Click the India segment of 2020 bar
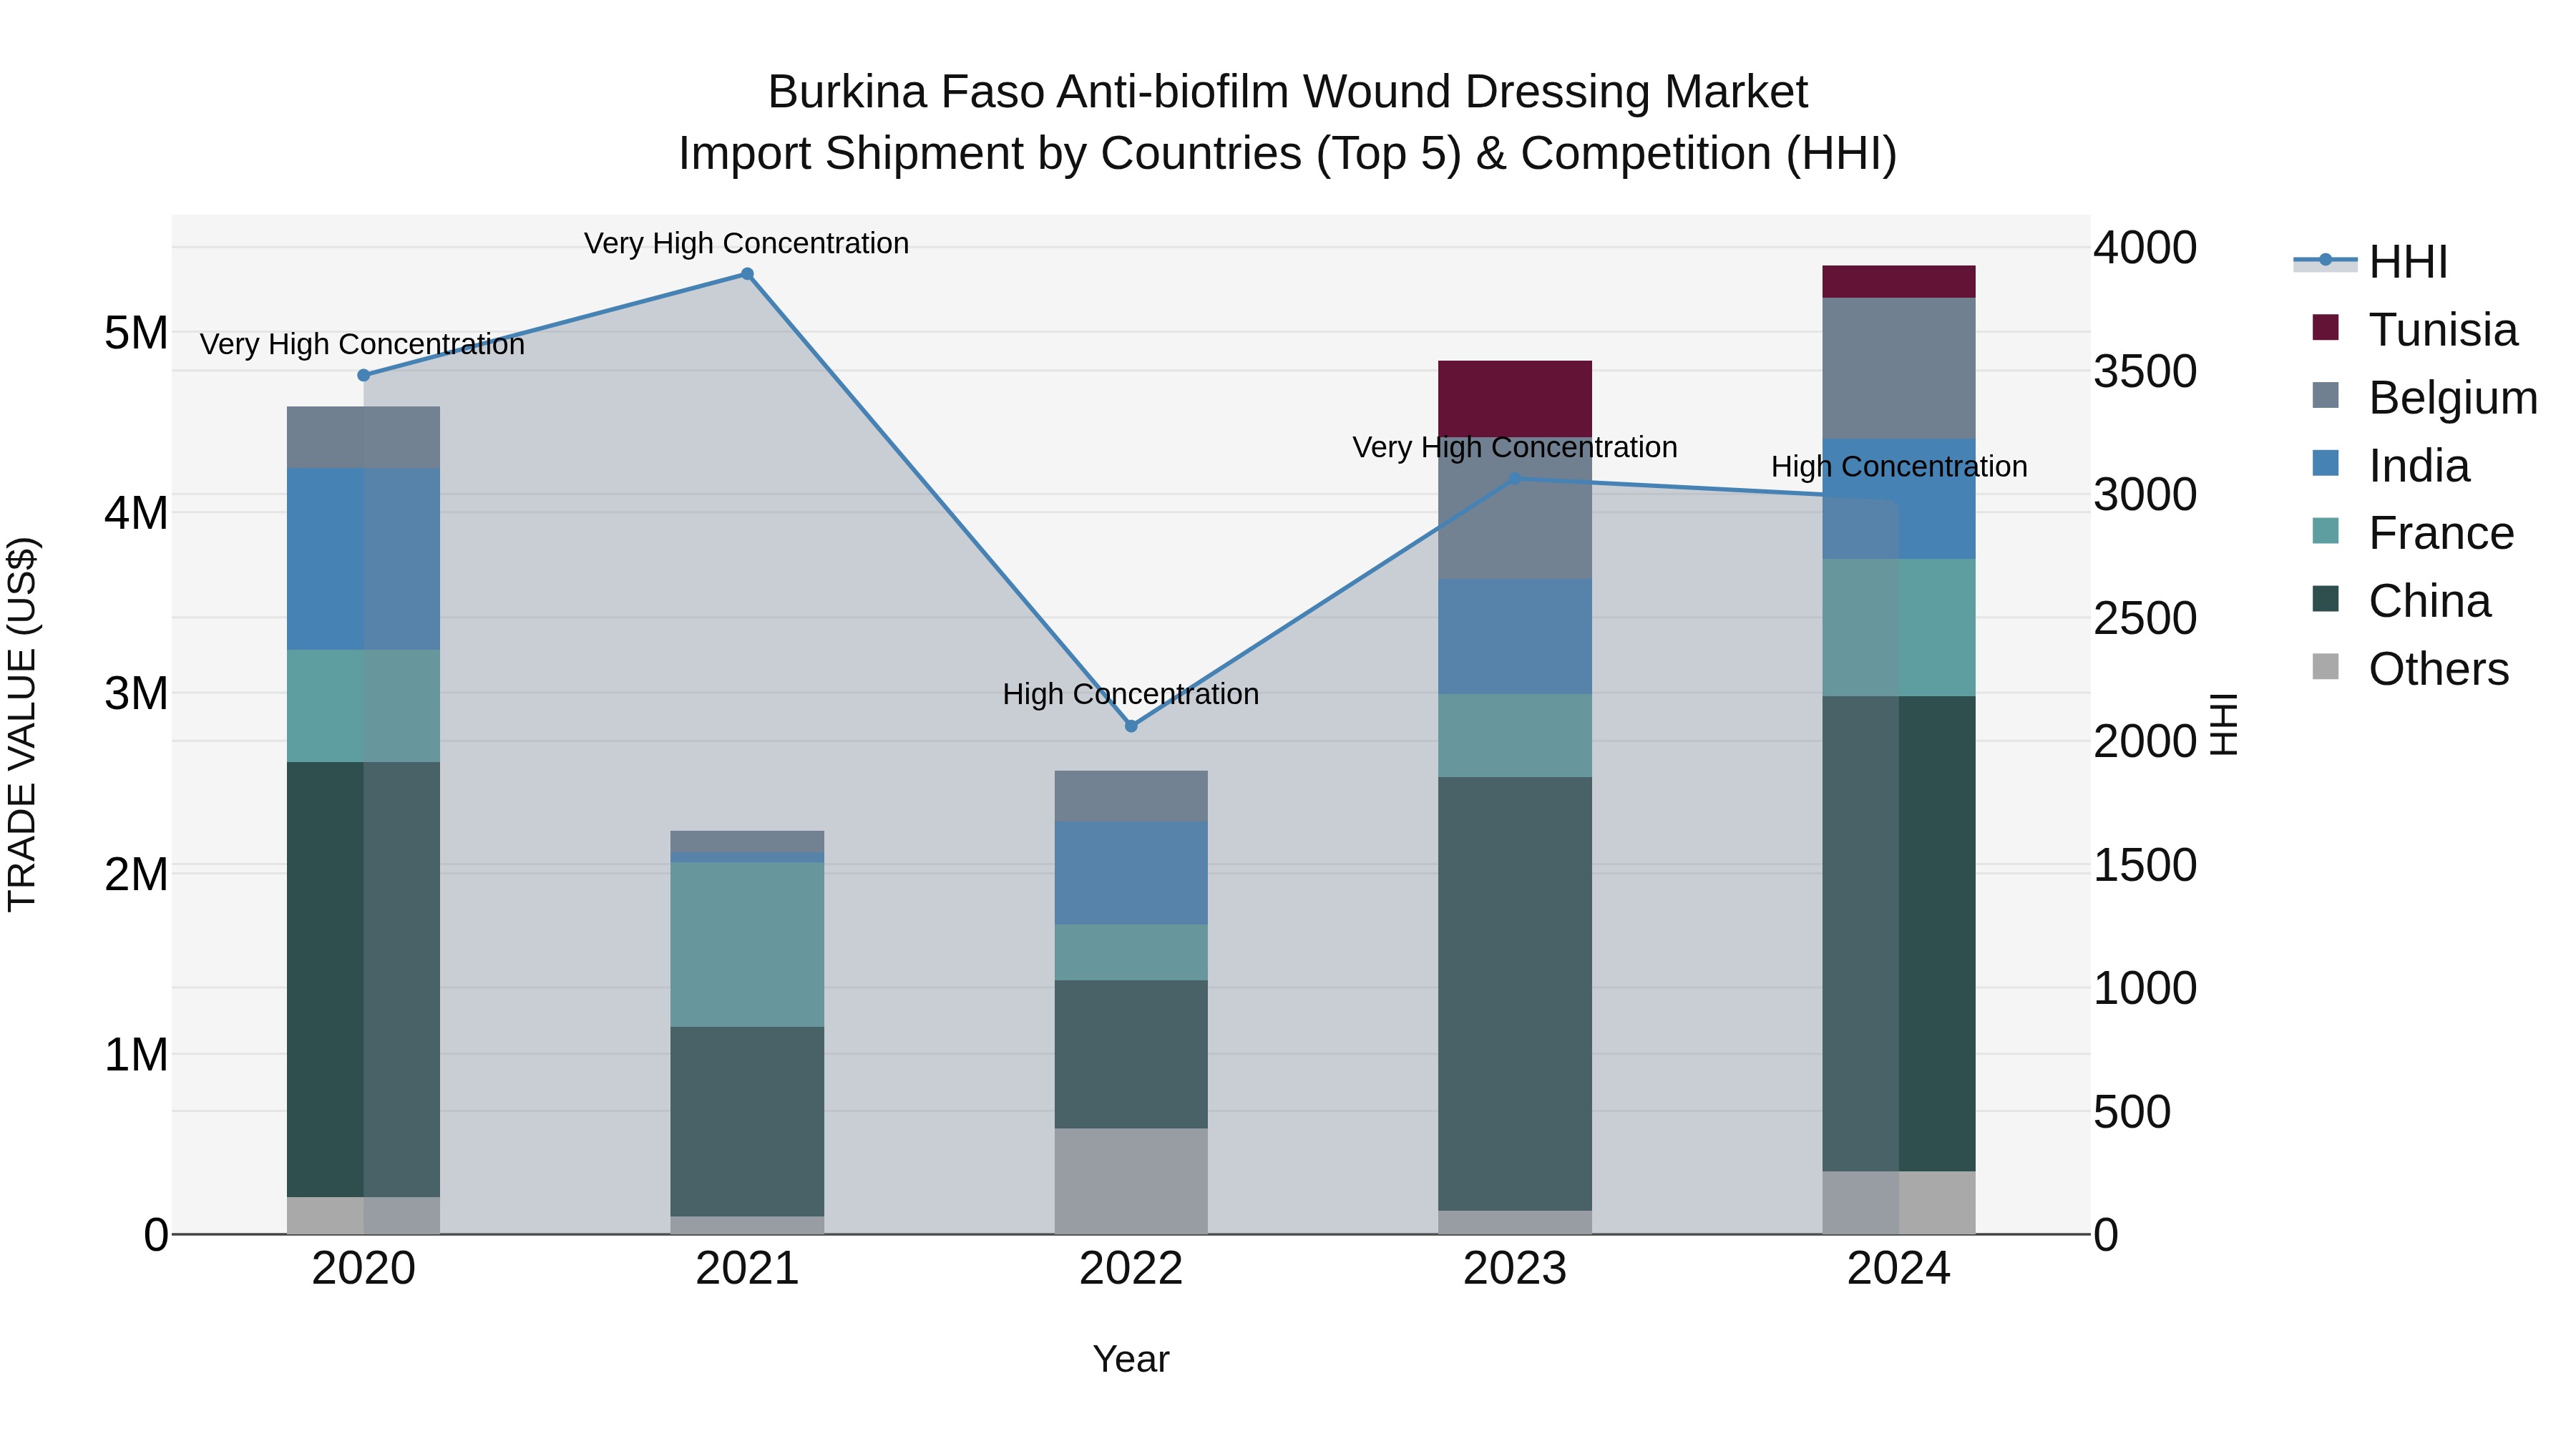The image size is (2576, 1449). click(363, 559)
